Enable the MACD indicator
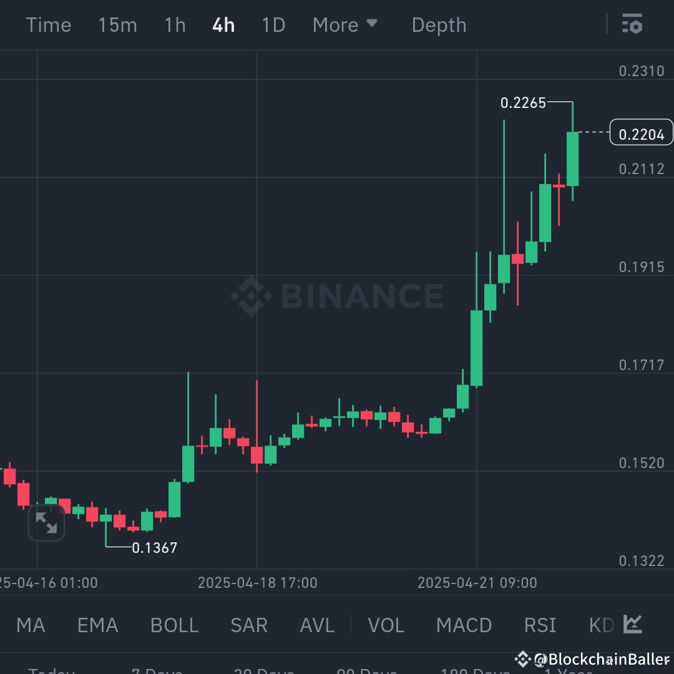This screenshot has height=674, width=674. click(x=464, y=625)
